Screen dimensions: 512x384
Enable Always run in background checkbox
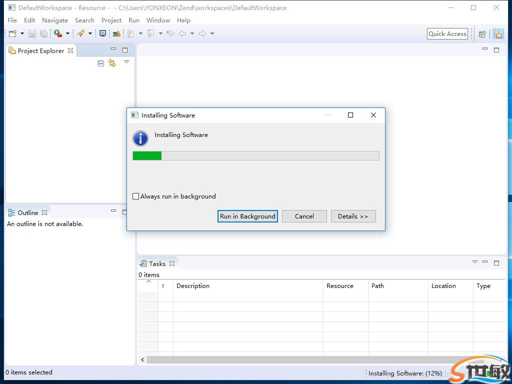[136, 196]
